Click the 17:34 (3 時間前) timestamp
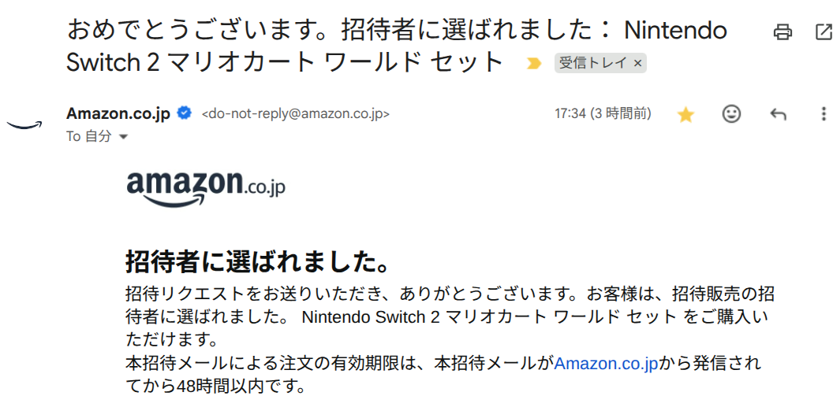Viewport: 833px width, 407px height. tap(603, 113)
